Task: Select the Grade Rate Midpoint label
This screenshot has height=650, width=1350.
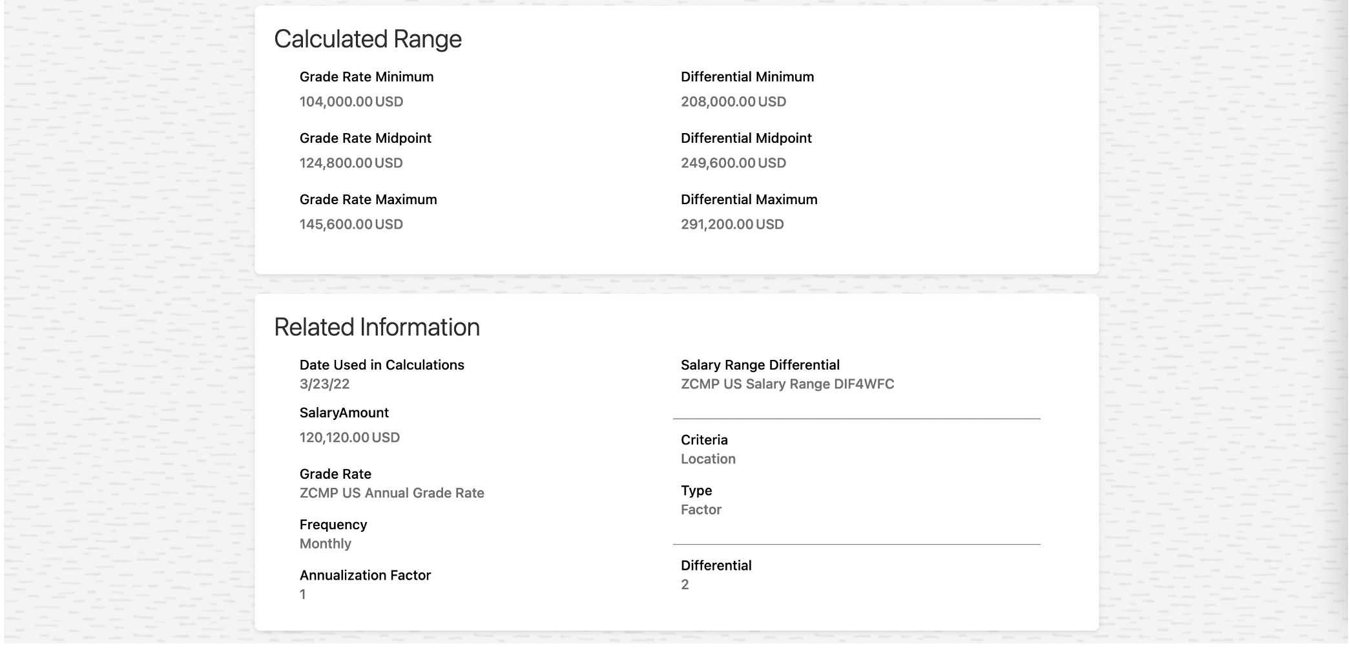Action: (365, 138)
